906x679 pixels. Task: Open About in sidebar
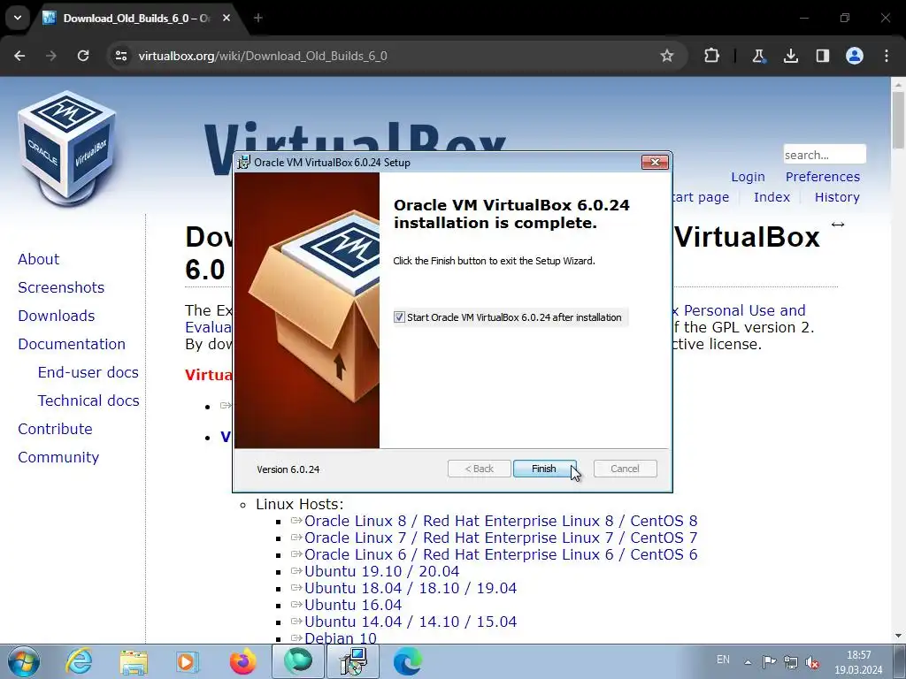(38, 259)
